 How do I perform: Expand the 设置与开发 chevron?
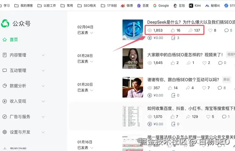tap(43, 132)
